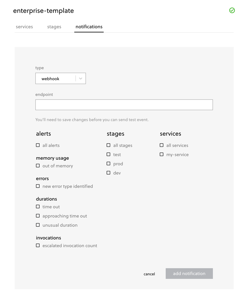Check the time out duration alert

coord(38,206)
